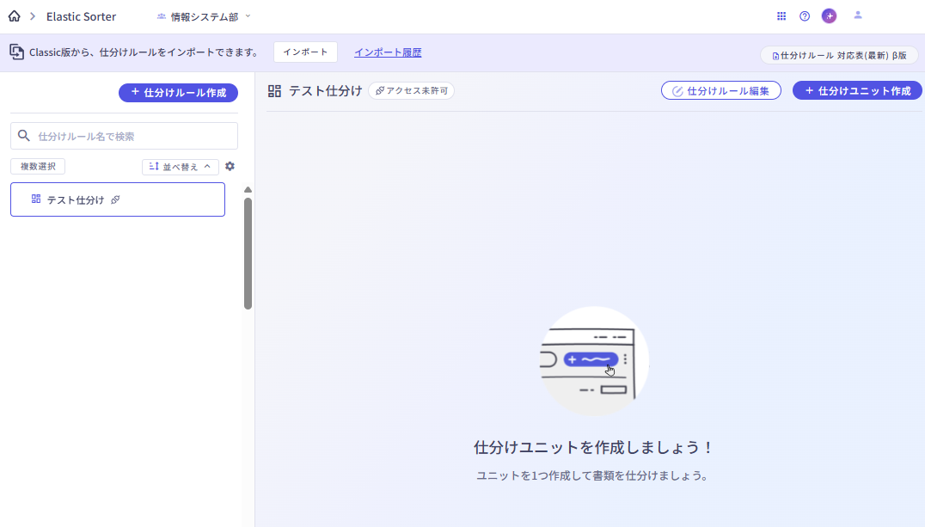Click the home icon in the breadcrumb
Viewport: 925px width, 527px height.
14,16
